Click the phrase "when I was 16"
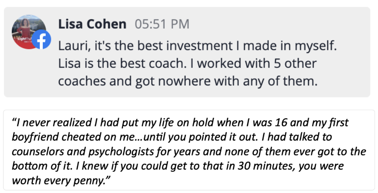 pos(252,123)
